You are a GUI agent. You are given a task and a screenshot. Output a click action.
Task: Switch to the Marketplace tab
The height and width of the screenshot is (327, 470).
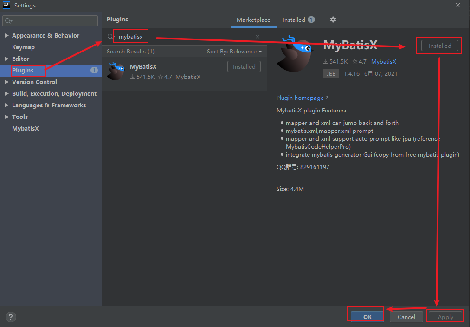pos(253,20)
